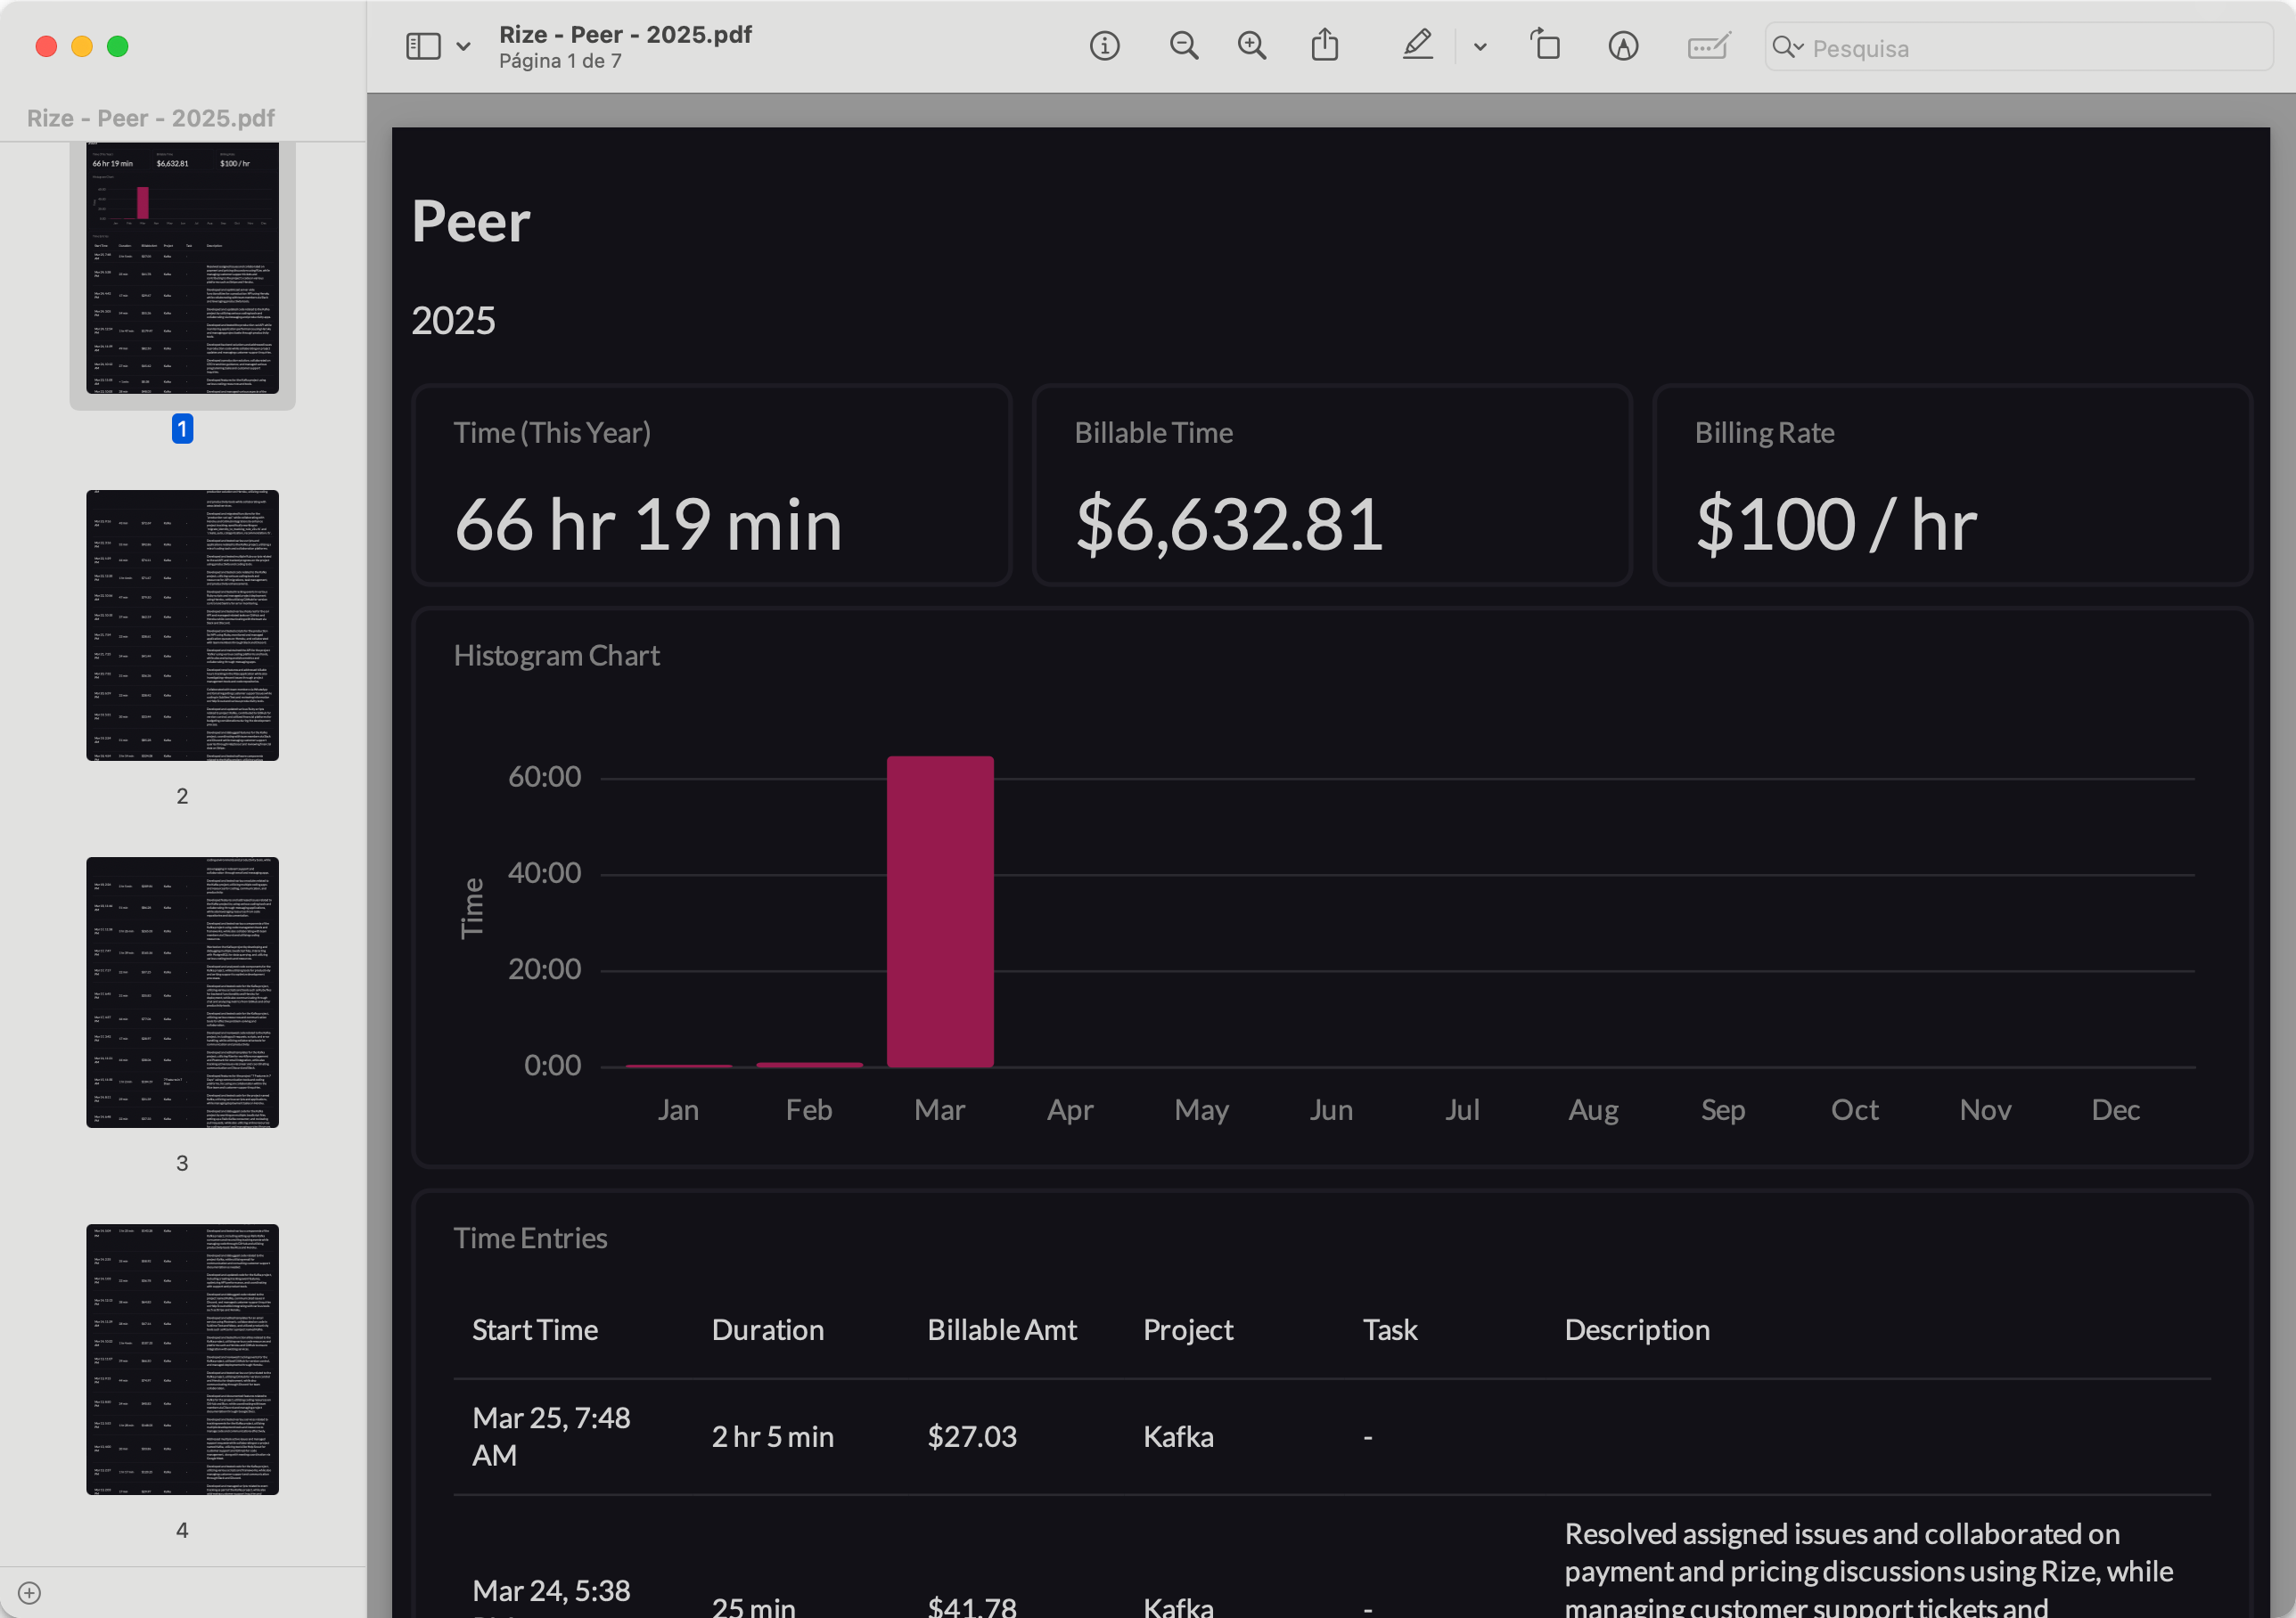Open the document info inspector
Screen dimensions: 2296x1618
tap(1105, 46)
